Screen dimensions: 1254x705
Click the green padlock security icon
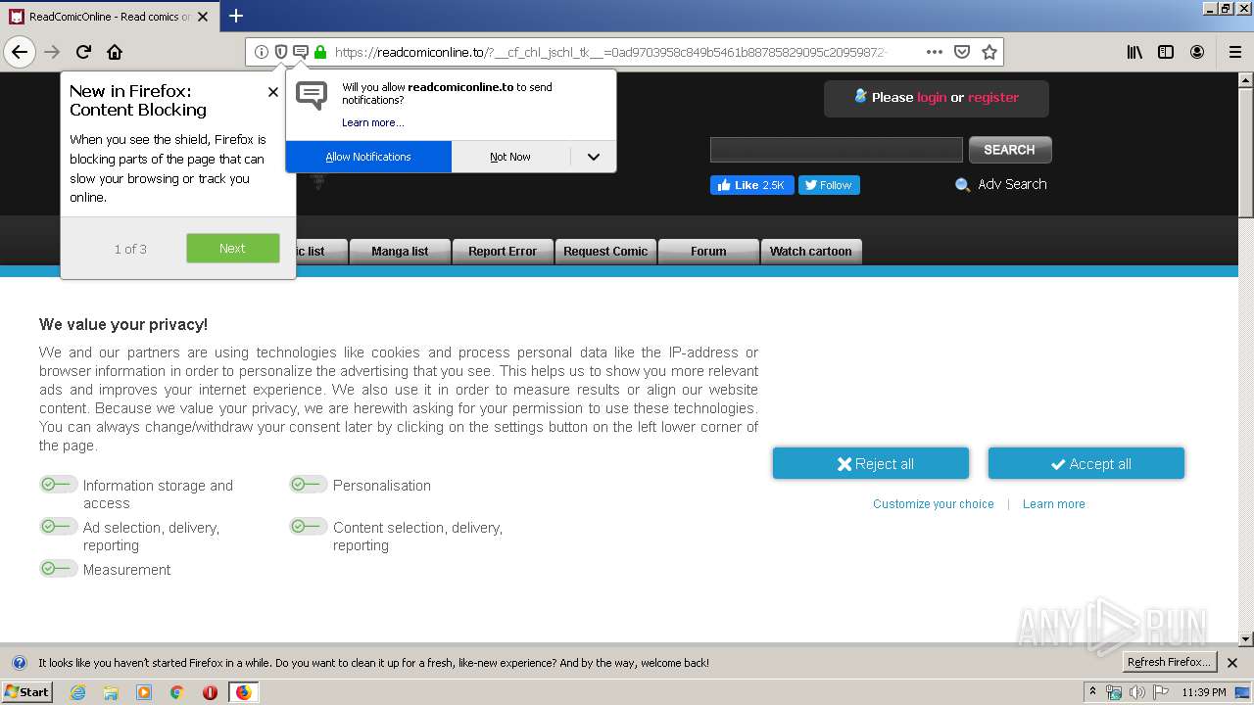320,52
